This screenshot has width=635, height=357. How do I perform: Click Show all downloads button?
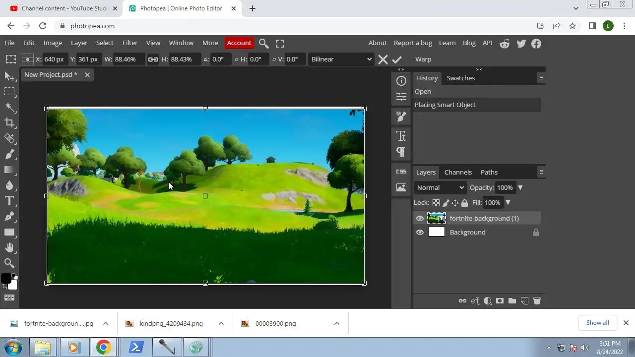(x=598, y=323)
